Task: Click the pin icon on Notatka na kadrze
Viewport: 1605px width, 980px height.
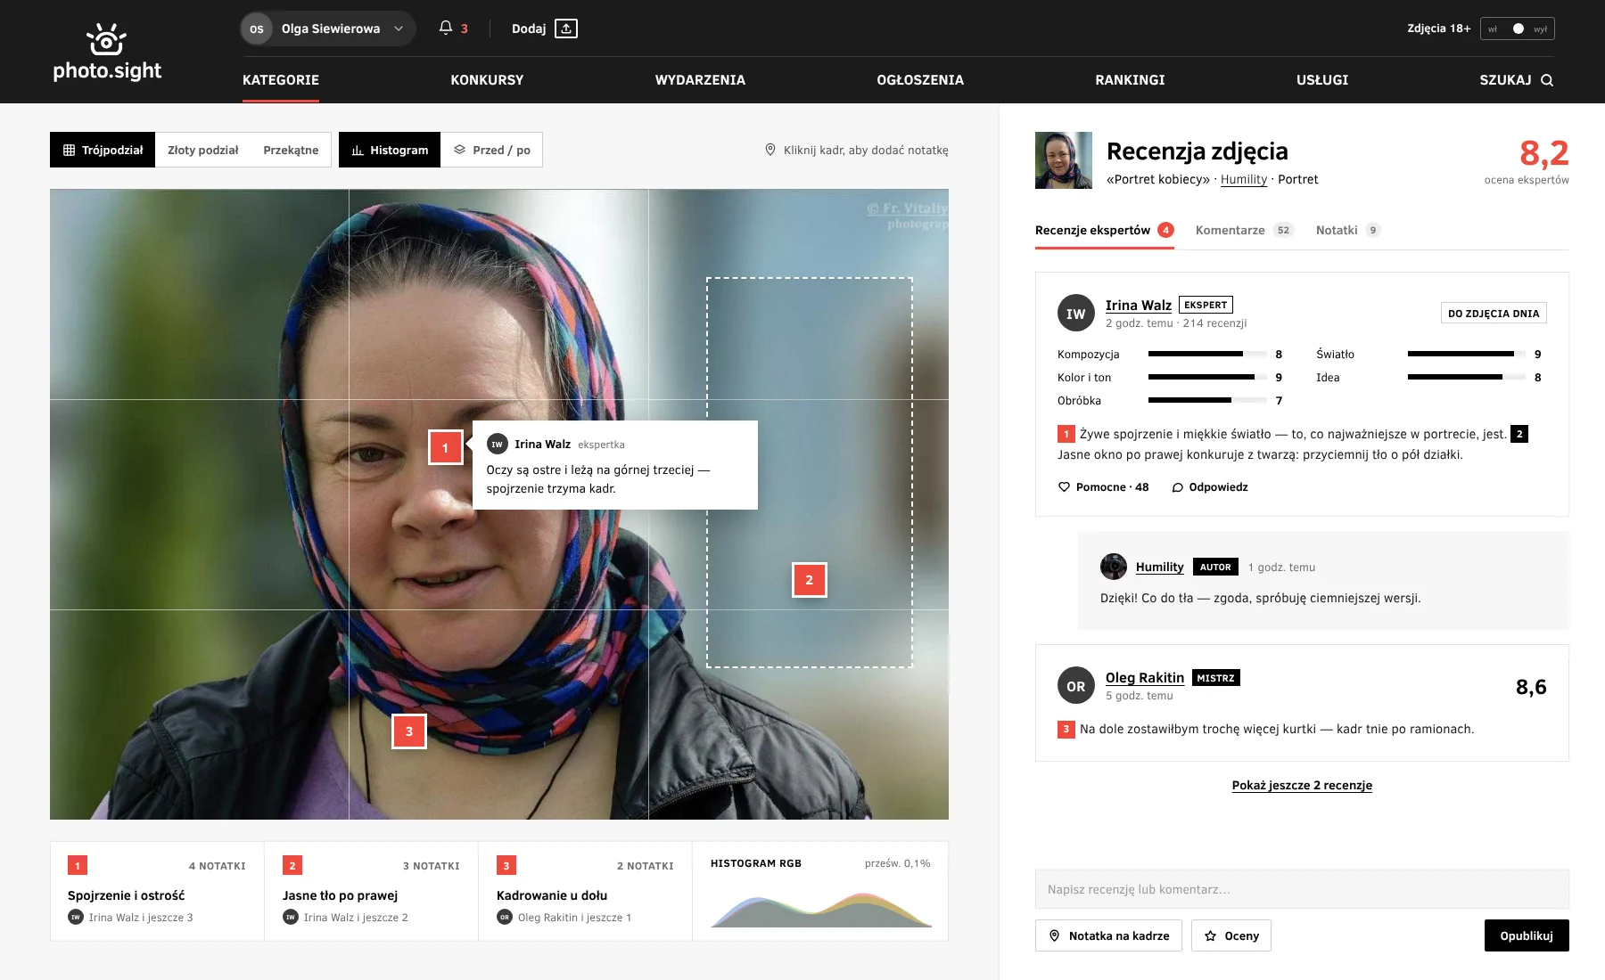Action: (1055, 935)
